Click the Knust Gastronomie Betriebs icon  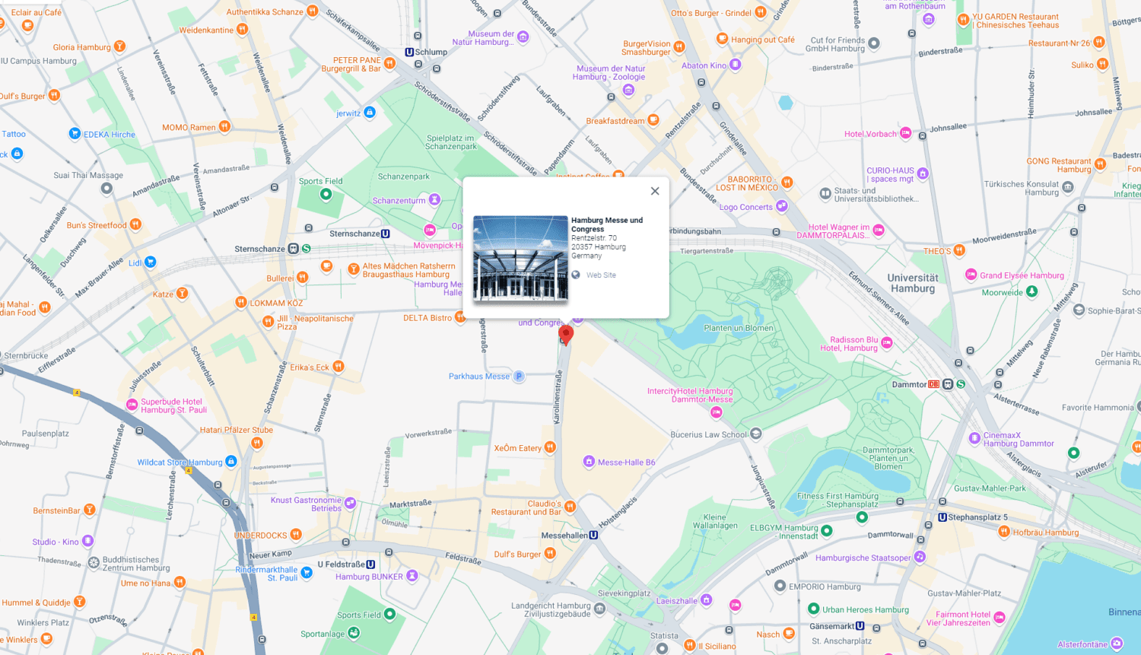pos(351,503)
